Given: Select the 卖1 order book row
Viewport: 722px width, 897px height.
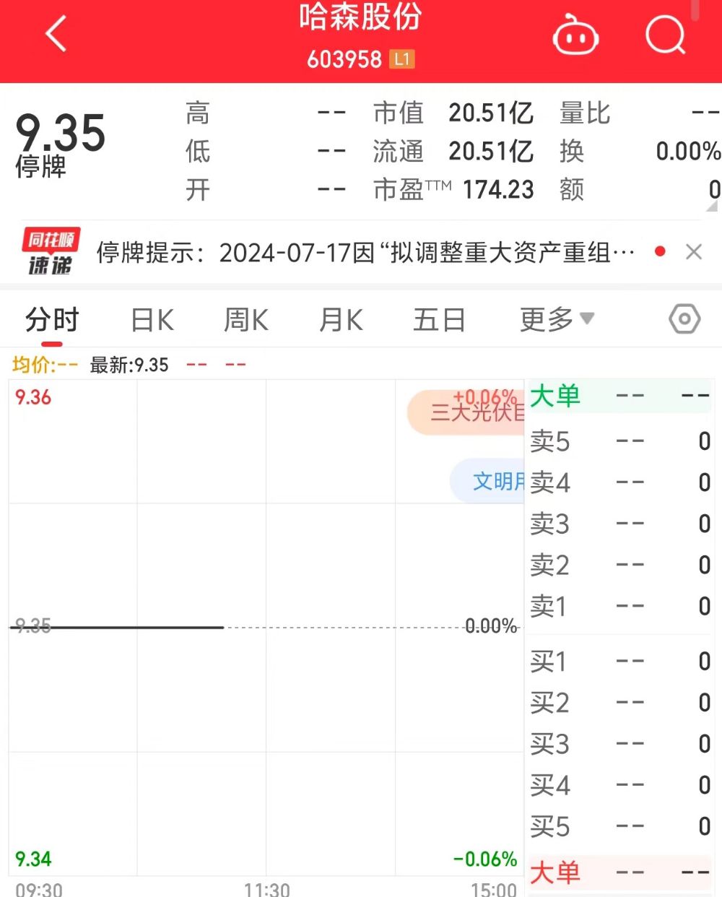Looking at the screenshot, I should coord(621,606).
